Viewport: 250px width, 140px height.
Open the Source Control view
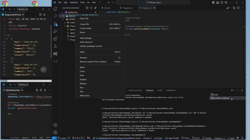[55, 24]
